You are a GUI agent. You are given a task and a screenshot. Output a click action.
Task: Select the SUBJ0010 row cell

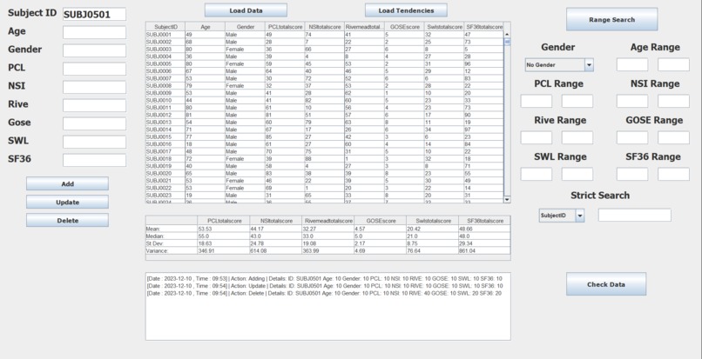tap(165, 100)
